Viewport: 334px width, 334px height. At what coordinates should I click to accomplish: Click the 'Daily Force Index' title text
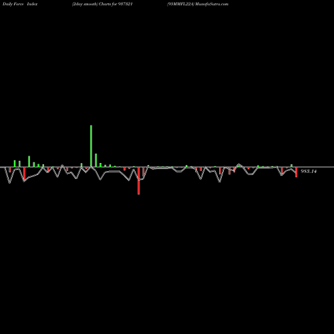tap(20, 4)
